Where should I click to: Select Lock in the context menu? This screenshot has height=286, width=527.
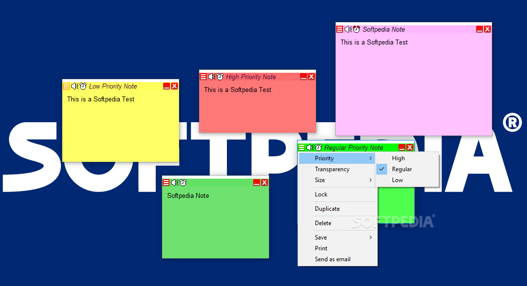(337, 194)
